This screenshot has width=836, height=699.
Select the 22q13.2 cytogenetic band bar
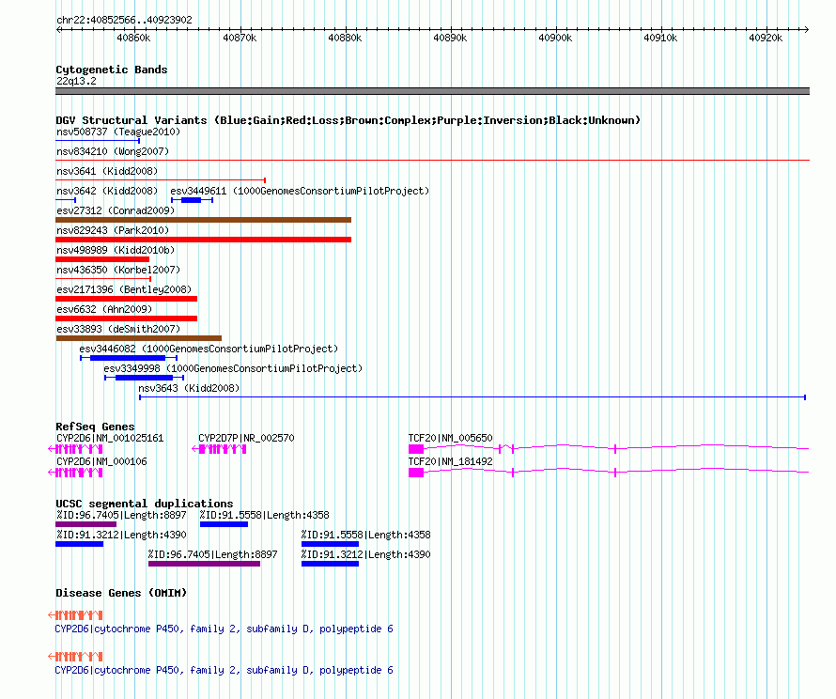tap(432, 91)
